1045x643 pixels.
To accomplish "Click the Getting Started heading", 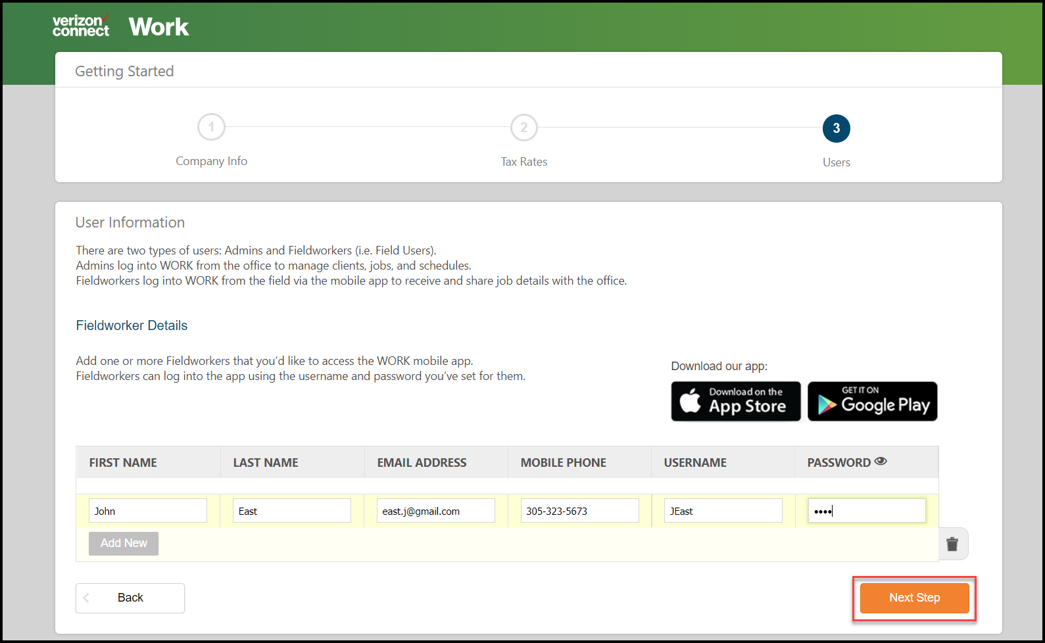I will pyautogui.click(x=124, y=71).
